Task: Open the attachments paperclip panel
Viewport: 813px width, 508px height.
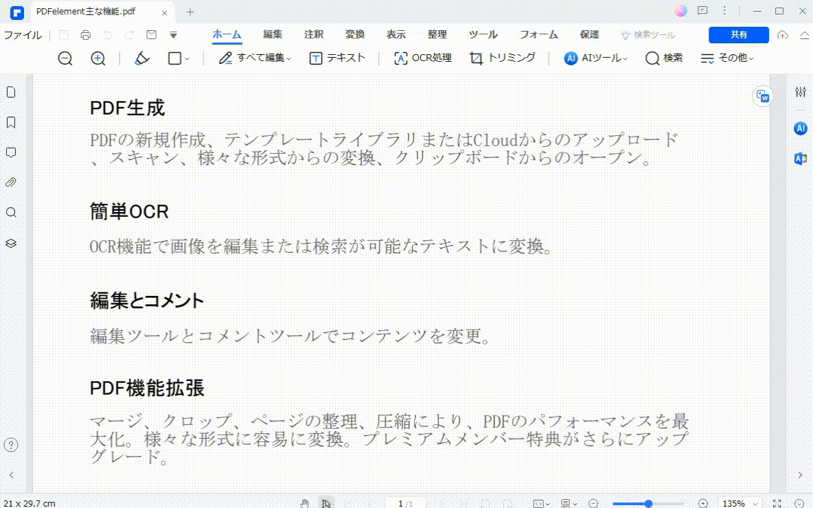Action: pyautogui.click(x=11, y=183)
